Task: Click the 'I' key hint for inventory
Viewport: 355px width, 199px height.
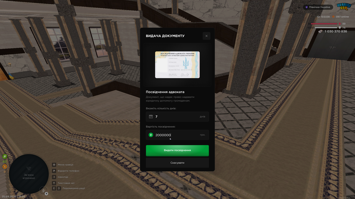Action: (54, 177)
